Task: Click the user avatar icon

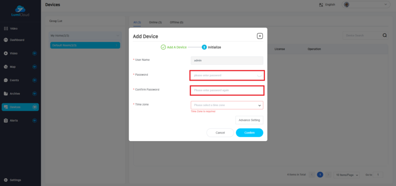Action: pyautogui.click(x=347, y=4)
